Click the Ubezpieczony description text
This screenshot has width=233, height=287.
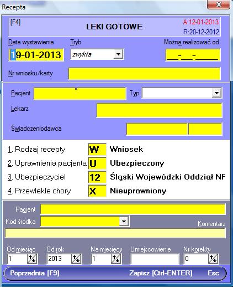coord(137,163)
